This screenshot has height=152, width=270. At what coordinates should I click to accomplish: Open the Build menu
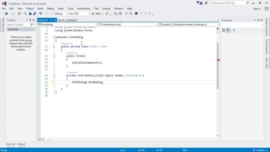[x=40, y=8]
